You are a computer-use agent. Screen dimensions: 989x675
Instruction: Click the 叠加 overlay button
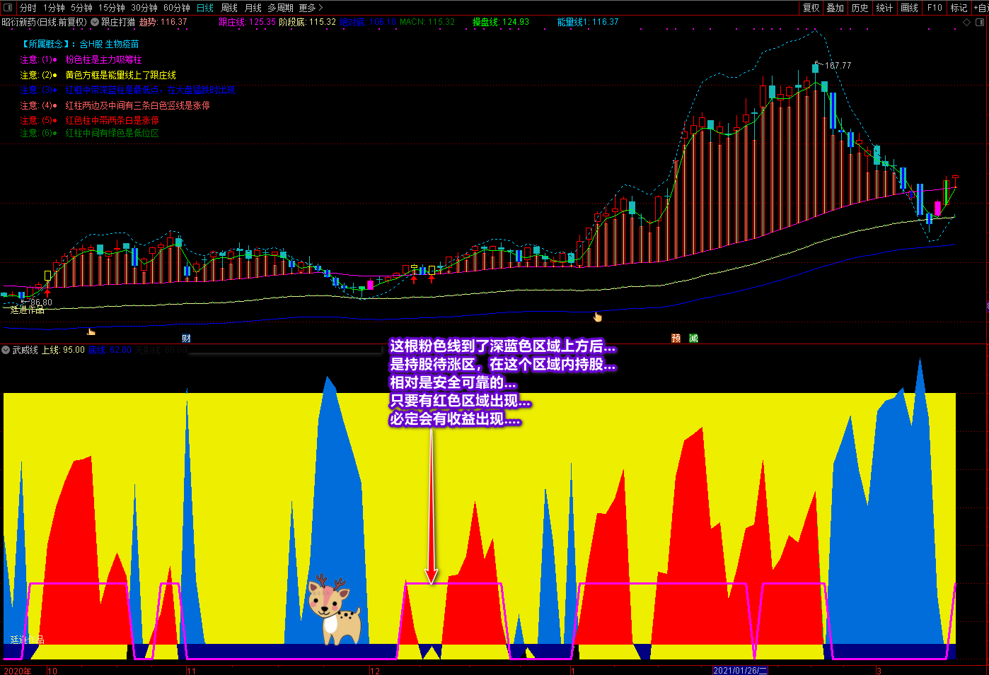(x=835, y=8)
